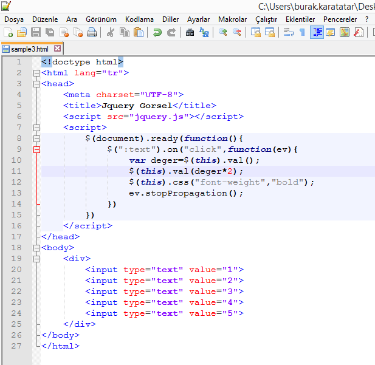Click the Paste clipboard icon
This screenshot has height=365, width=375.
click(139, 32)
